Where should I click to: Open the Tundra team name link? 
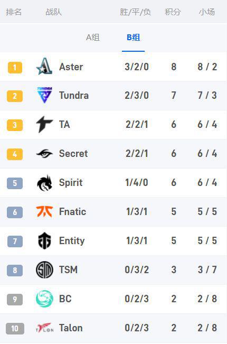tap(74, 96)
